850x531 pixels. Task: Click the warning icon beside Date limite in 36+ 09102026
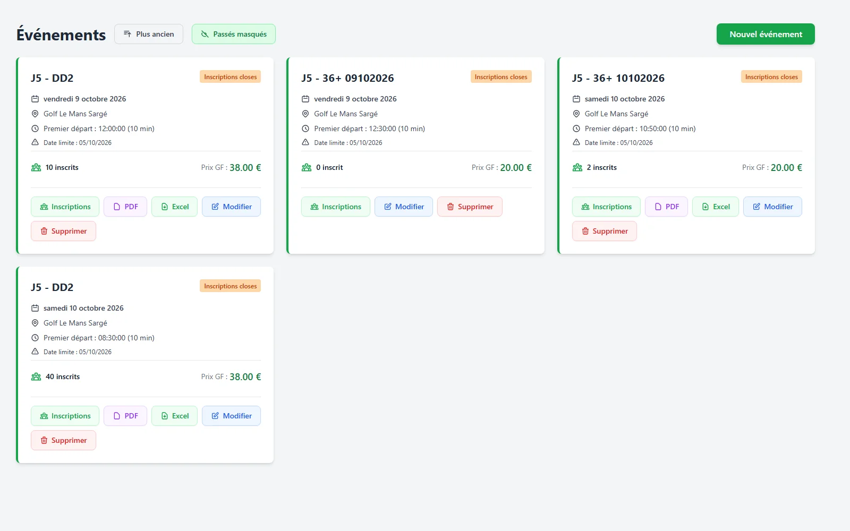pos(305,142)
